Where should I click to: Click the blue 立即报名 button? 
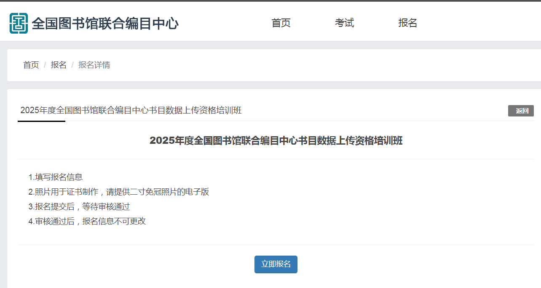click(276, 264)
